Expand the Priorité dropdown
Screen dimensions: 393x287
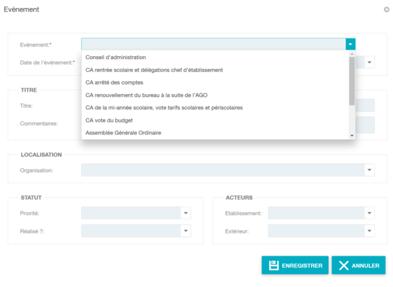(x=186, y=213)
